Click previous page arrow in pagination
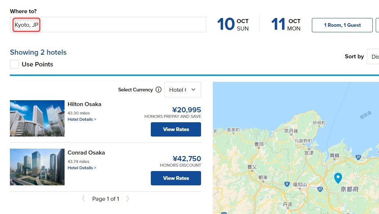 pyautogui.click(x=83, y=199)
